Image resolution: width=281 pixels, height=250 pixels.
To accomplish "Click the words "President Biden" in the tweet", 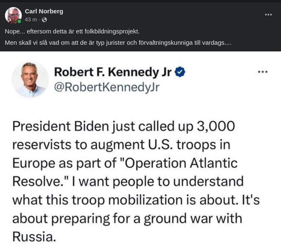I will 66,126.
